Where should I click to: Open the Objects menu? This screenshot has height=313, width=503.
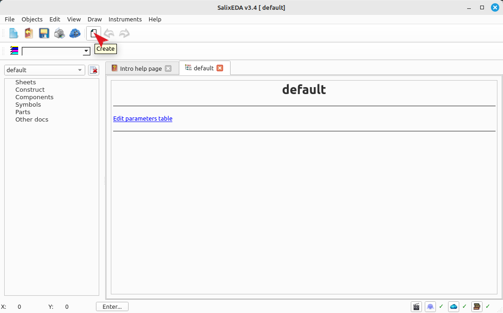click(32, 19)
